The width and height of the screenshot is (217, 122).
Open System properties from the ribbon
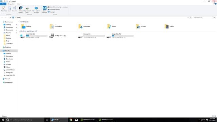[54, 9]
